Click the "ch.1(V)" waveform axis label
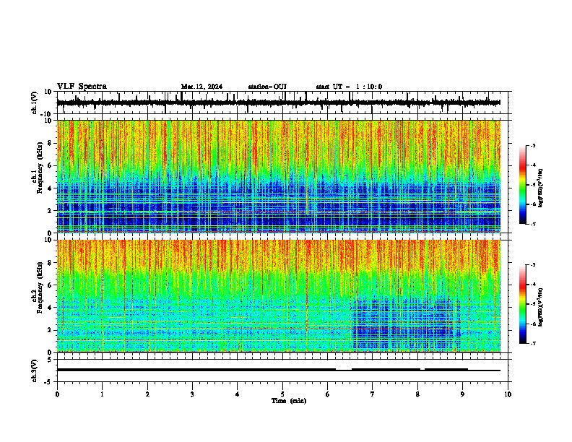Image resolution: width=572 pixels, height=442 pixels. point(35,103)
